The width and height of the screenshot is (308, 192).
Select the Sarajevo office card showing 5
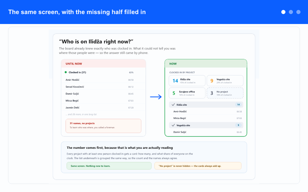(187, 93)
